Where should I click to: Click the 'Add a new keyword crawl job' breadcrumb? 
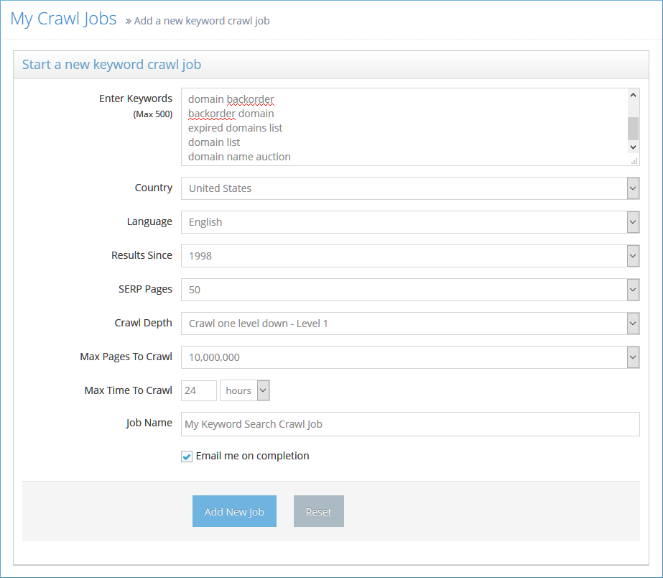tap(202, 21)
